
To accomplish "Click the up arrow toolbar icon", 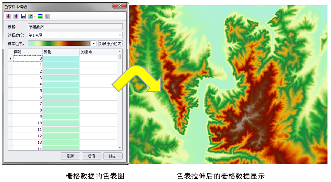I will coord(16,16).
